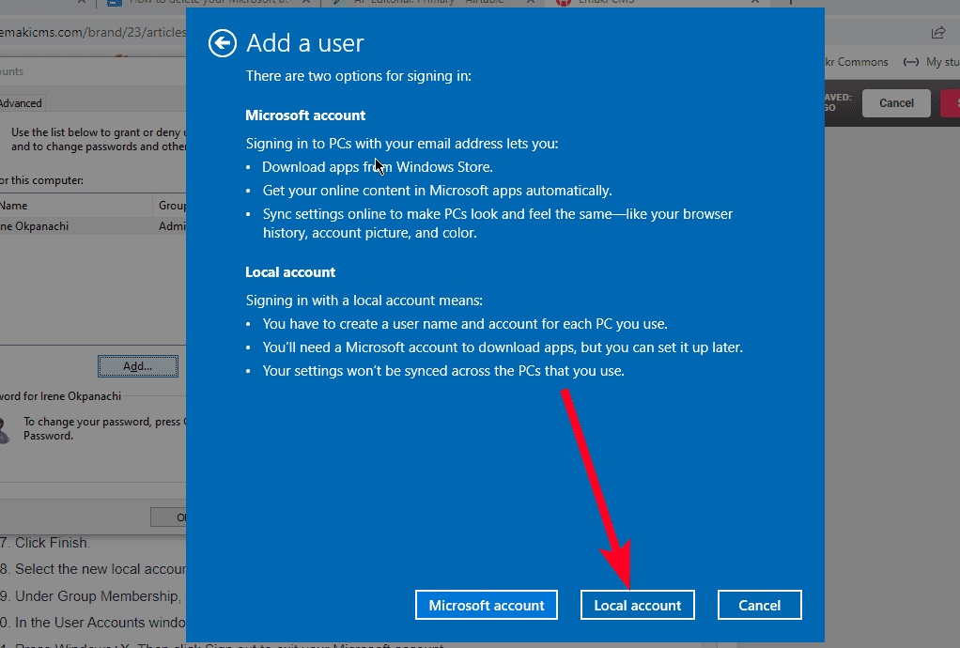Click the Group column header
This screenshot has width=960, height=648.
171,206
